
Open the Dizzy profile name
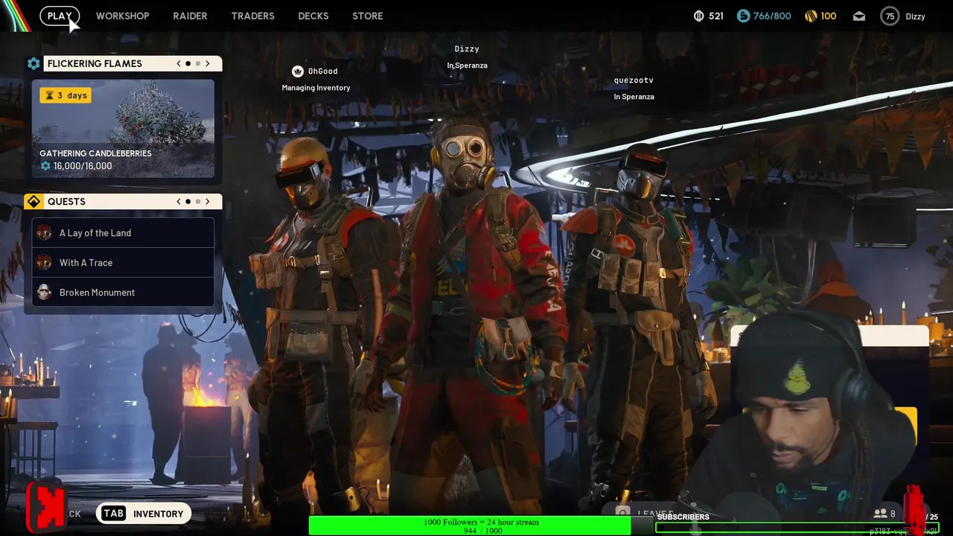(915, 16)
